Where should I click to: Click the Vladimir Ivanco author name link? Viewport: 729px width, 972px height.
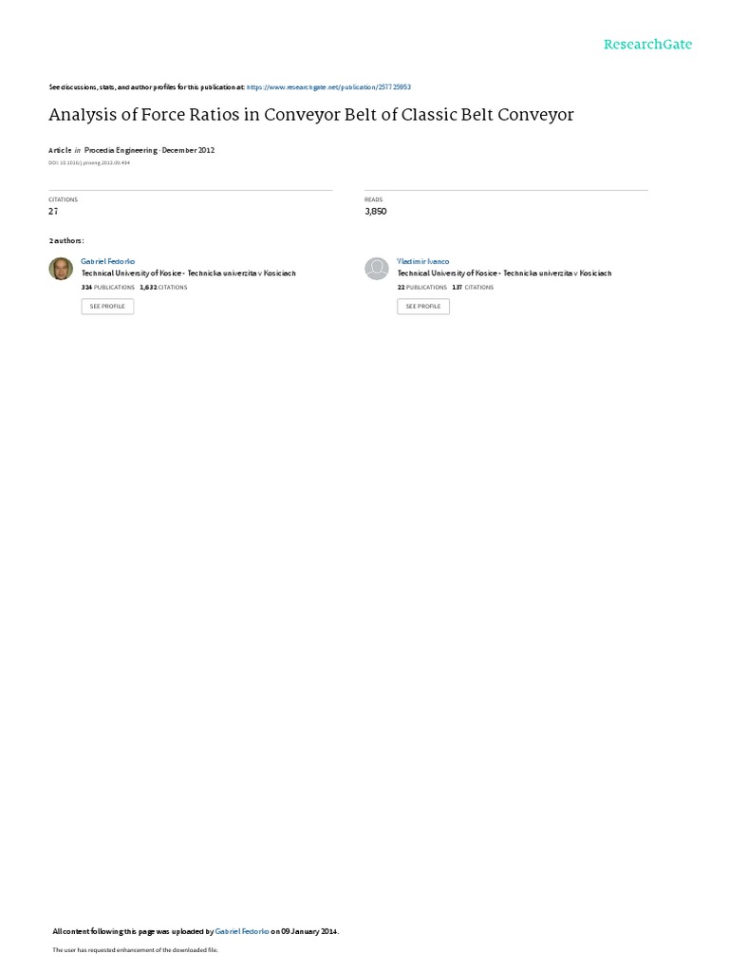click(x=423, y=262)
